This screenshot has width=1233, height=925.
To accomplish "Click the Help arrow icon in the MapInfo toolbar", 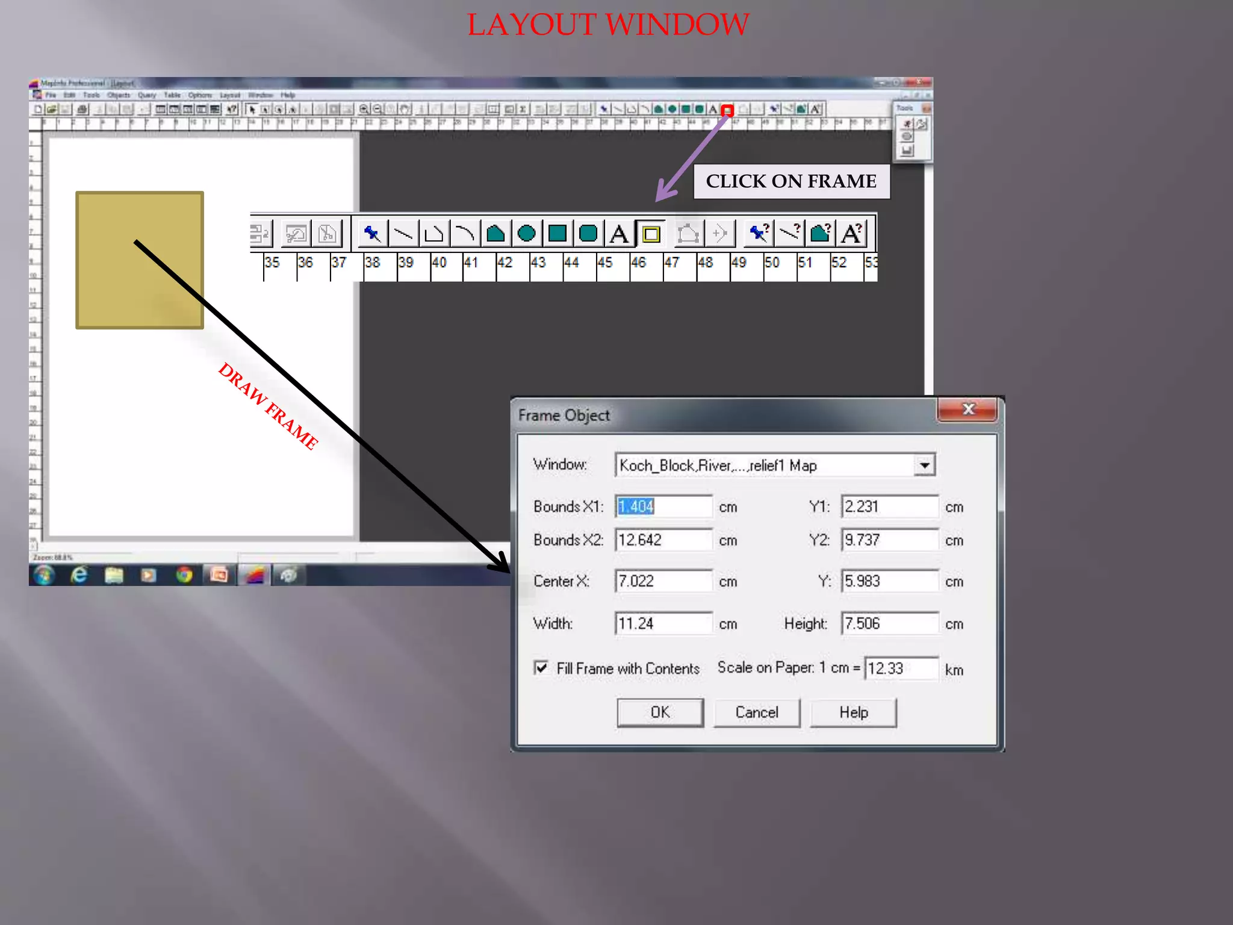I will (x=232, y=109).
